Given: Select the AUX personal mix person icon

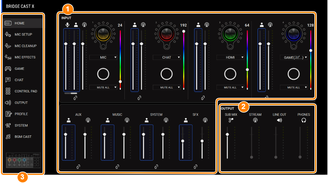Looking at the screenshot, I should tap(69, 120).
